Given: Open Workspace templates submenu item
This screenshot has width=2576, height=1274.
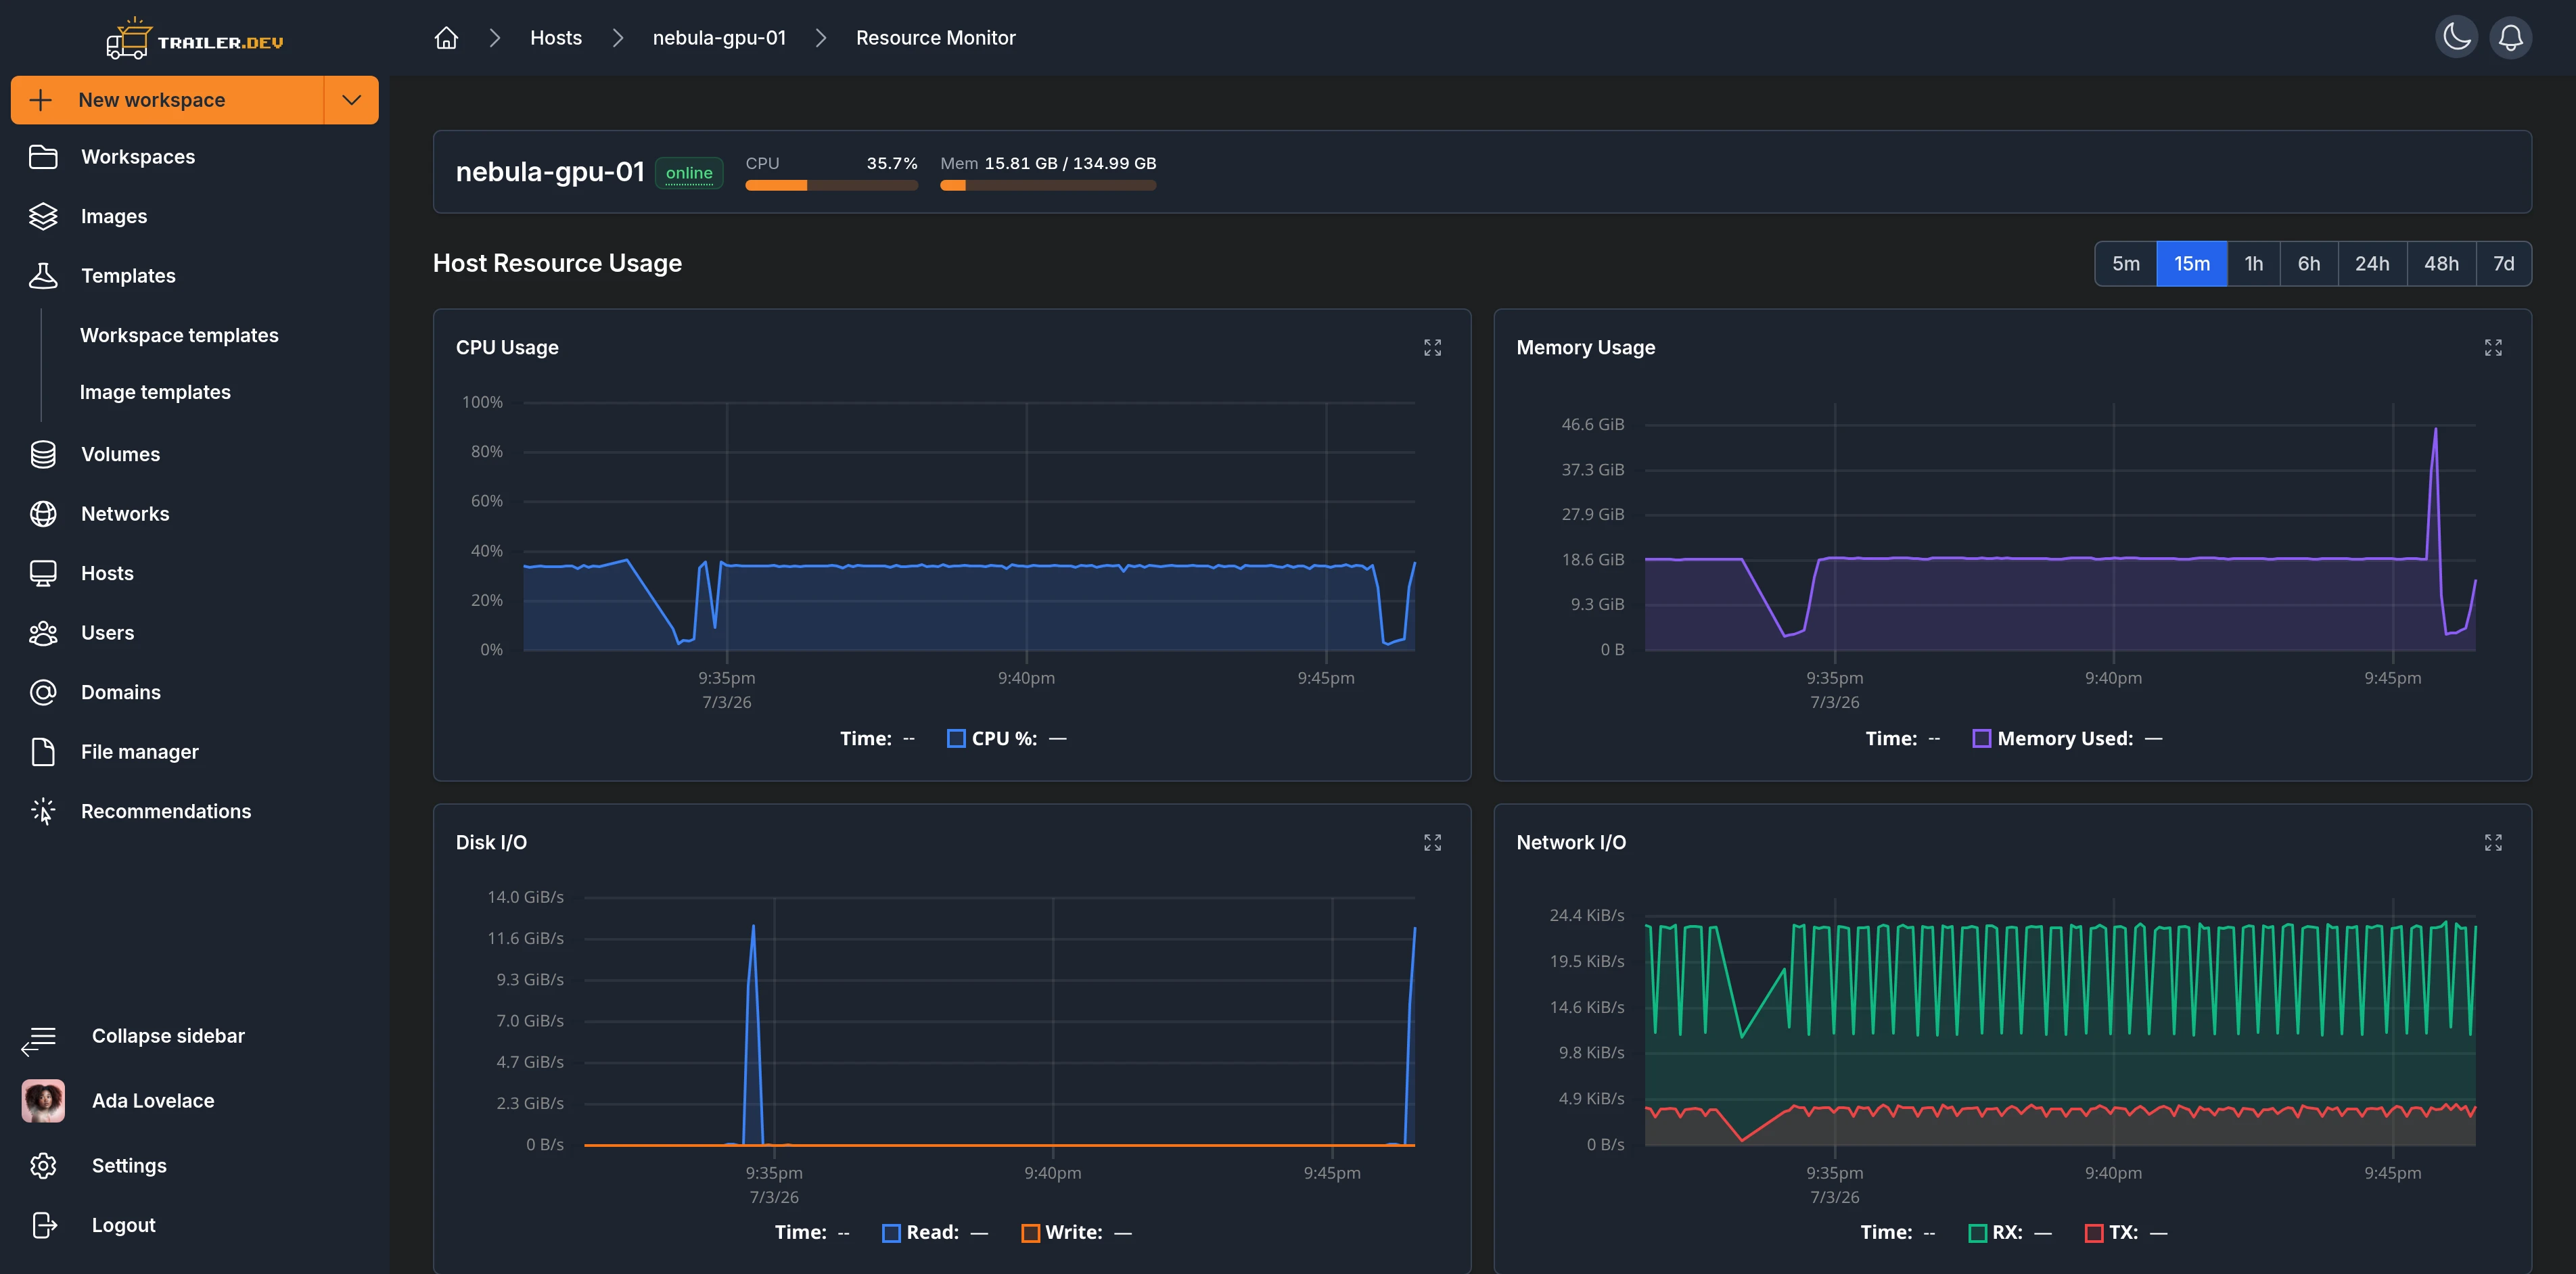Looking at the screenshot, I should coord(179,335).
